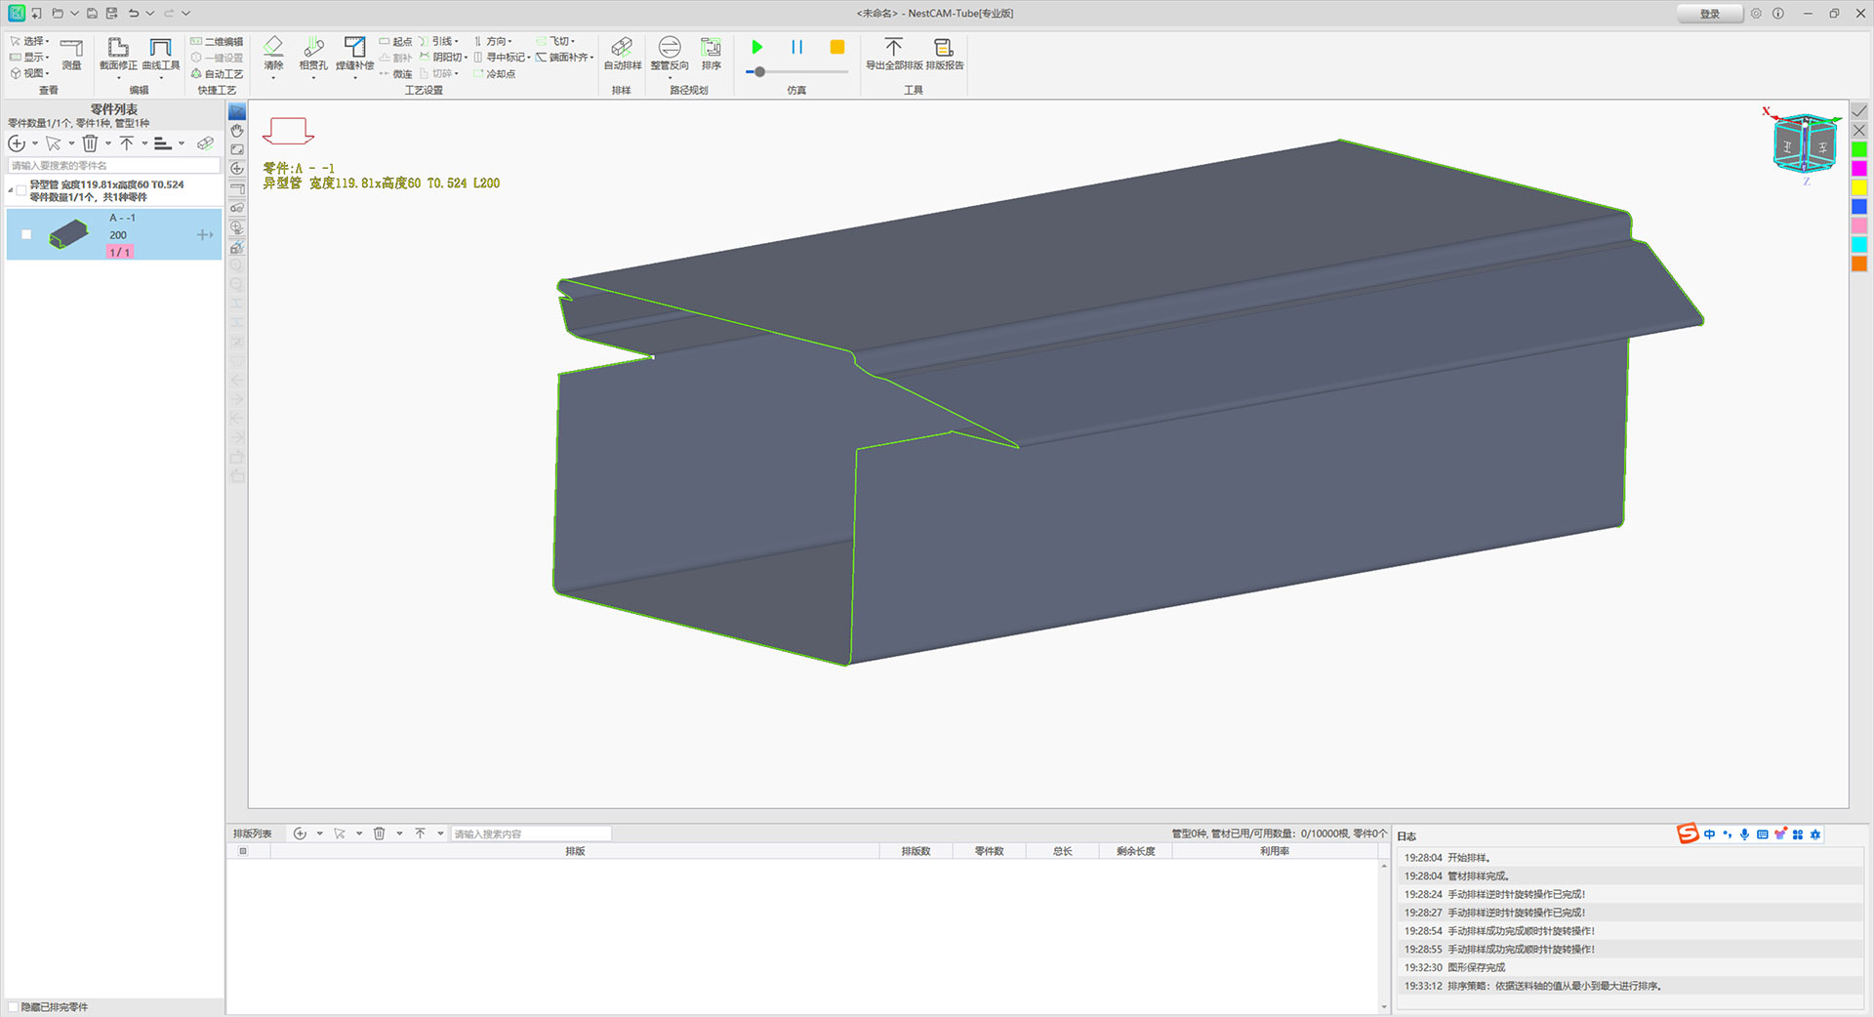The height and width of the screenshot is (1017, 1874).
Task: Select the 测量 measure tool
Action: click(71, 53)
